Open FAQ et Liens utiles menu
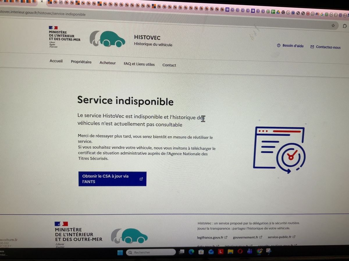Viewport: 349px width, 261px height. coord(139,64)
